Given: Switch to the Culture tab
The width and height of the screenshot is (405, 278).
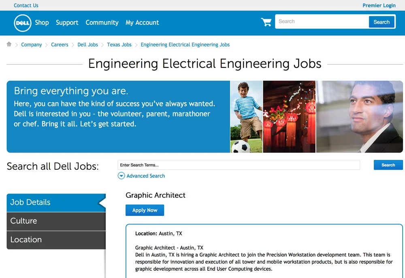Looking at the screenshot, I should pyautogui.click(x=56, y=221).
